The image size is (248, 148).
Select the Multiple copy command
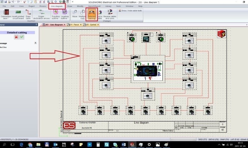click(82, 15)
